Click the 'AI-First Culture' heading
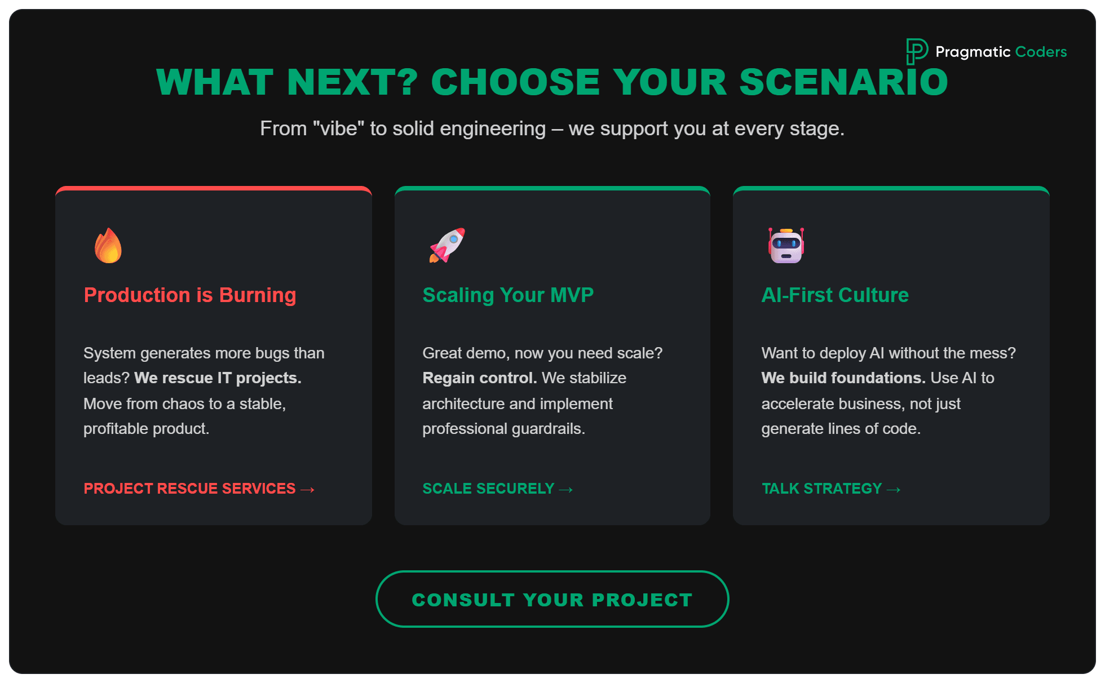Viewport: 1105px width, 683px height. coord(835,295)
